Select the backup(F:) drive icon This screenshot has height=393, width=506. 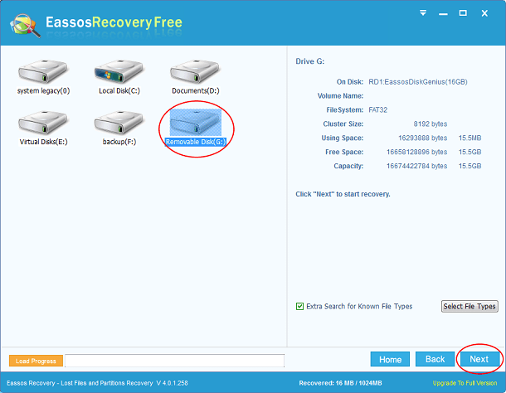click(x=119, y=123)
